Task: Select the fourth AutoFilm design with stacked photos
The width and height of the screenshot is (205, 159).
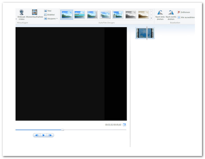Action: pyautogui.click(x=105, y=15)
